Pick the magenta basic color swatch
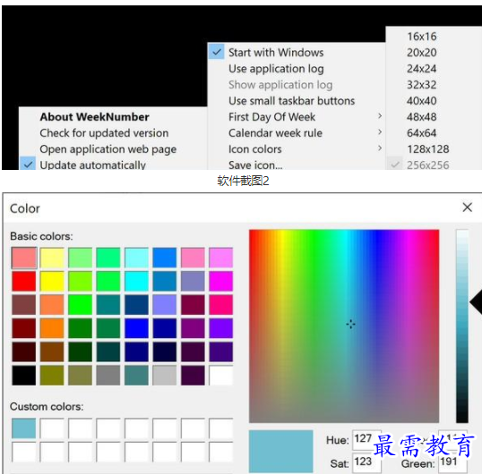482x474 pixels. point(220,281)
